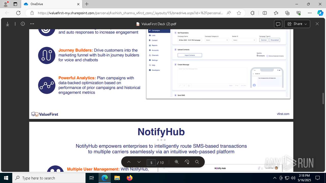326x183 pixels.
Task: Close the OneDrive tab
Action: click(78, 4)
